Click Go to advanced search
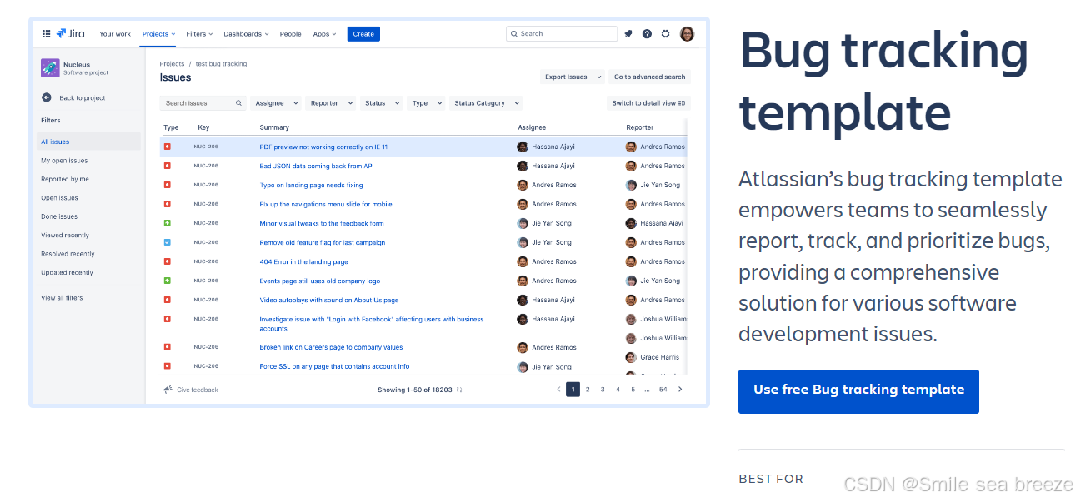 (650, 77)
